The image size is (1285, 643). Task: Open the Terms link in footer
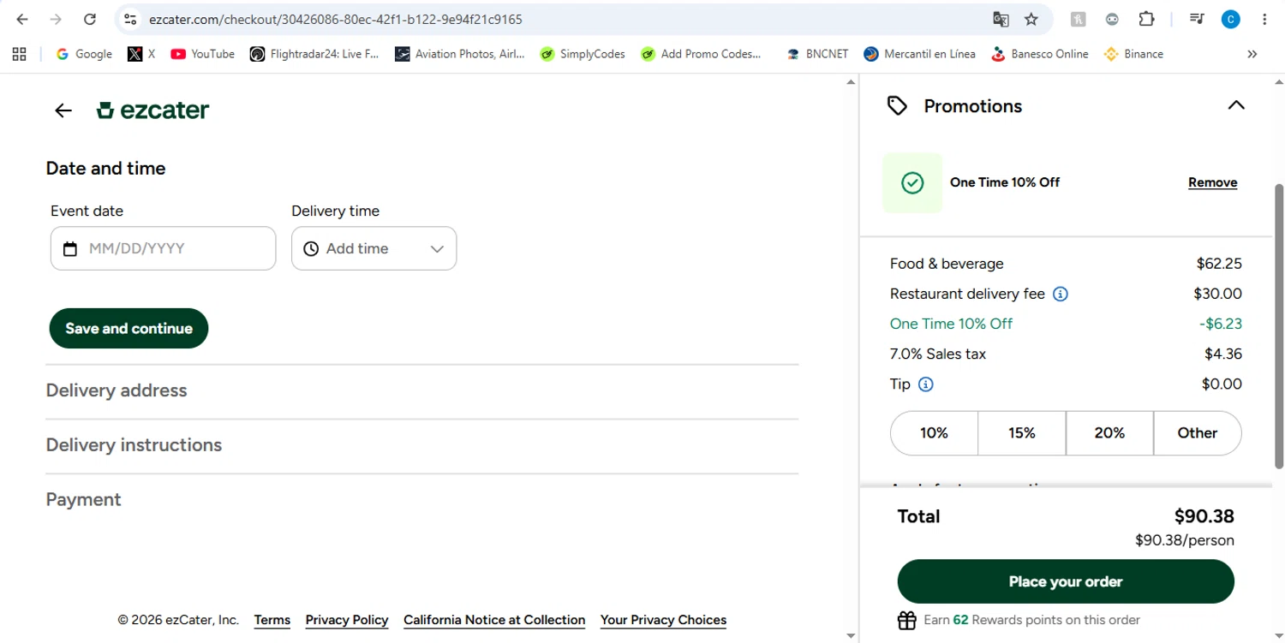[x=272, y=620]
